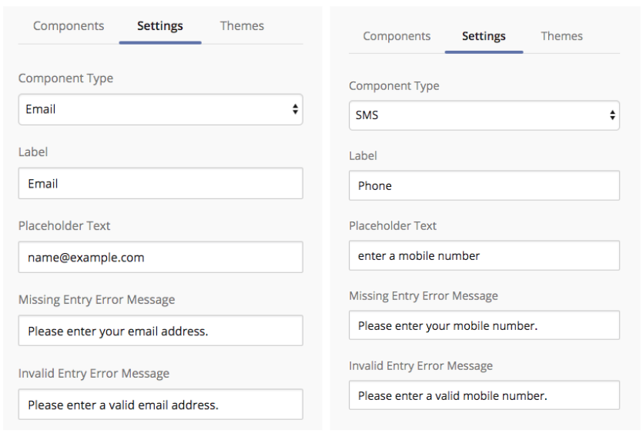Click the Component Type label in SMS panel
Screen dimensions: 643x433
(x=394, y=86)
